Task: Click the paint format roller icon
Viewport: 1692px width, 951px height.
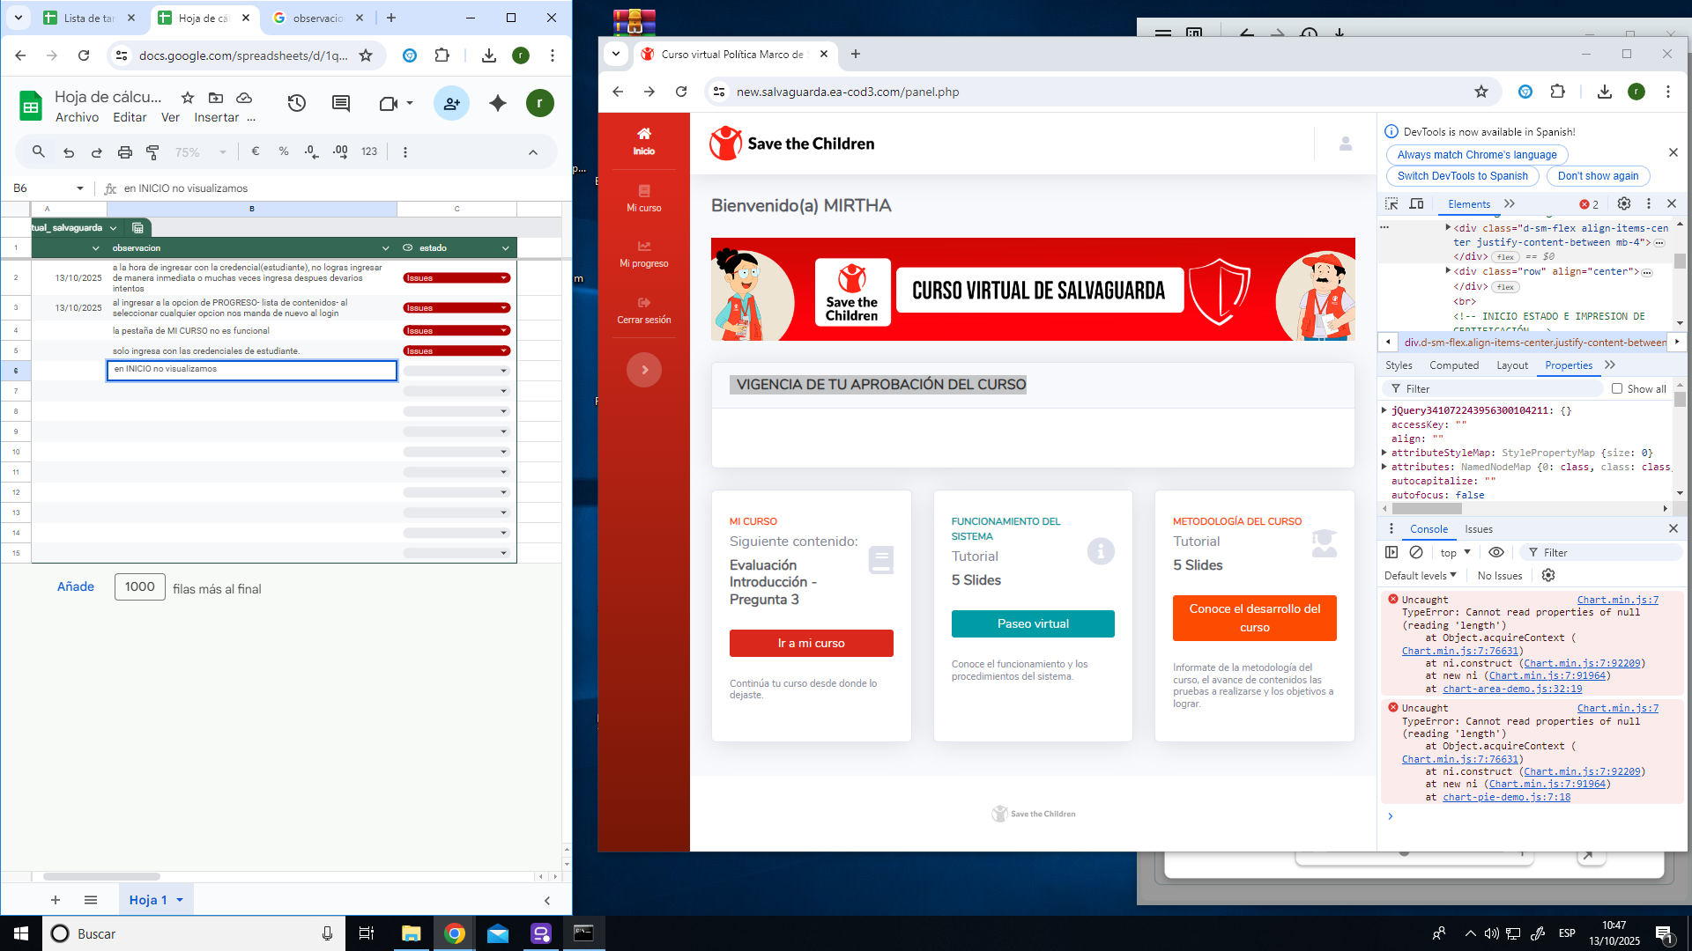Action: click(152, 151)
